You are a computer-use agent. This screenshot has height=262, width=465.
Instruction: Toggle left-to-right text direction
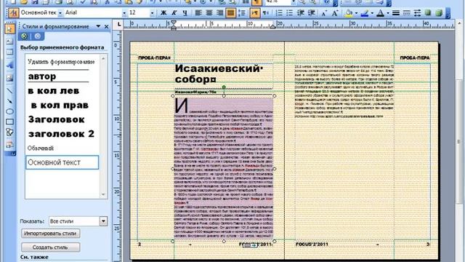(255, 13)
